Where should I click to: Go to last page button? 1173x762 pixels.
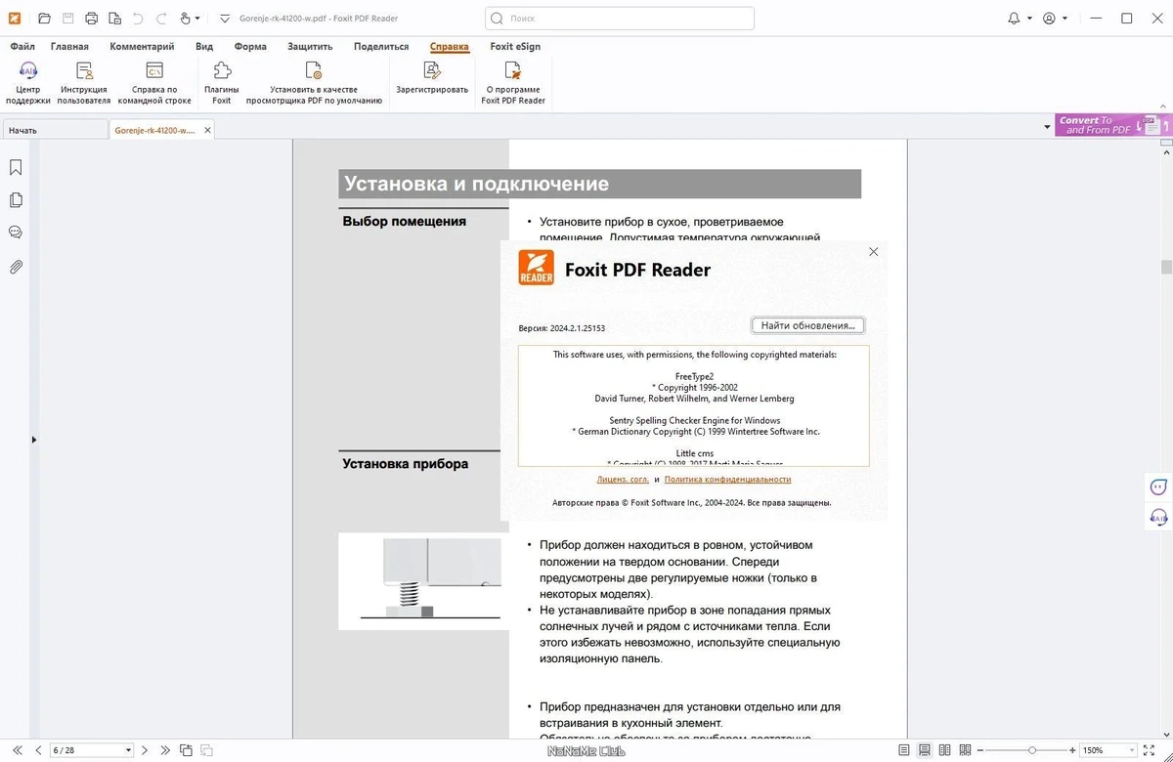click(x=165, y=750)
